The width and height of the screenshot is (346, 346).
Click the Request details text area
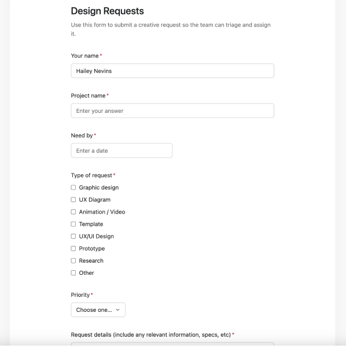click(172, 344)
